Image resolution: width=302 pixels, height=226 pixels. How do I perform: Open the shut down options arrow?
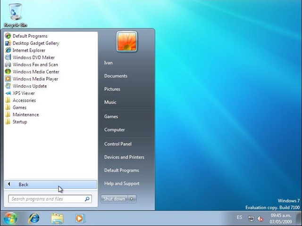pyautogui.click(x=132, y=199)
